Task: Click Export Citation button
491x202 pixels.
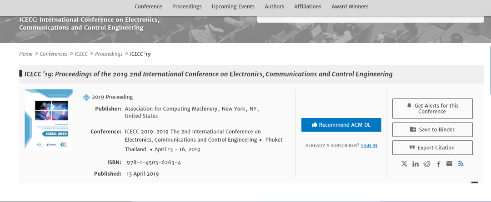Action: coord(432,148)
